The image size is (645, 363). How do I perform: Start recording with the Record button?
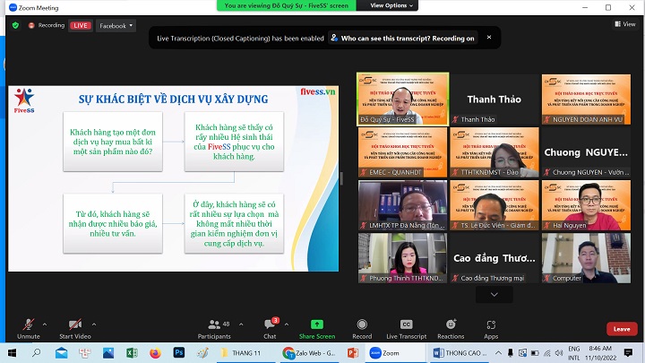click(362, 328)
